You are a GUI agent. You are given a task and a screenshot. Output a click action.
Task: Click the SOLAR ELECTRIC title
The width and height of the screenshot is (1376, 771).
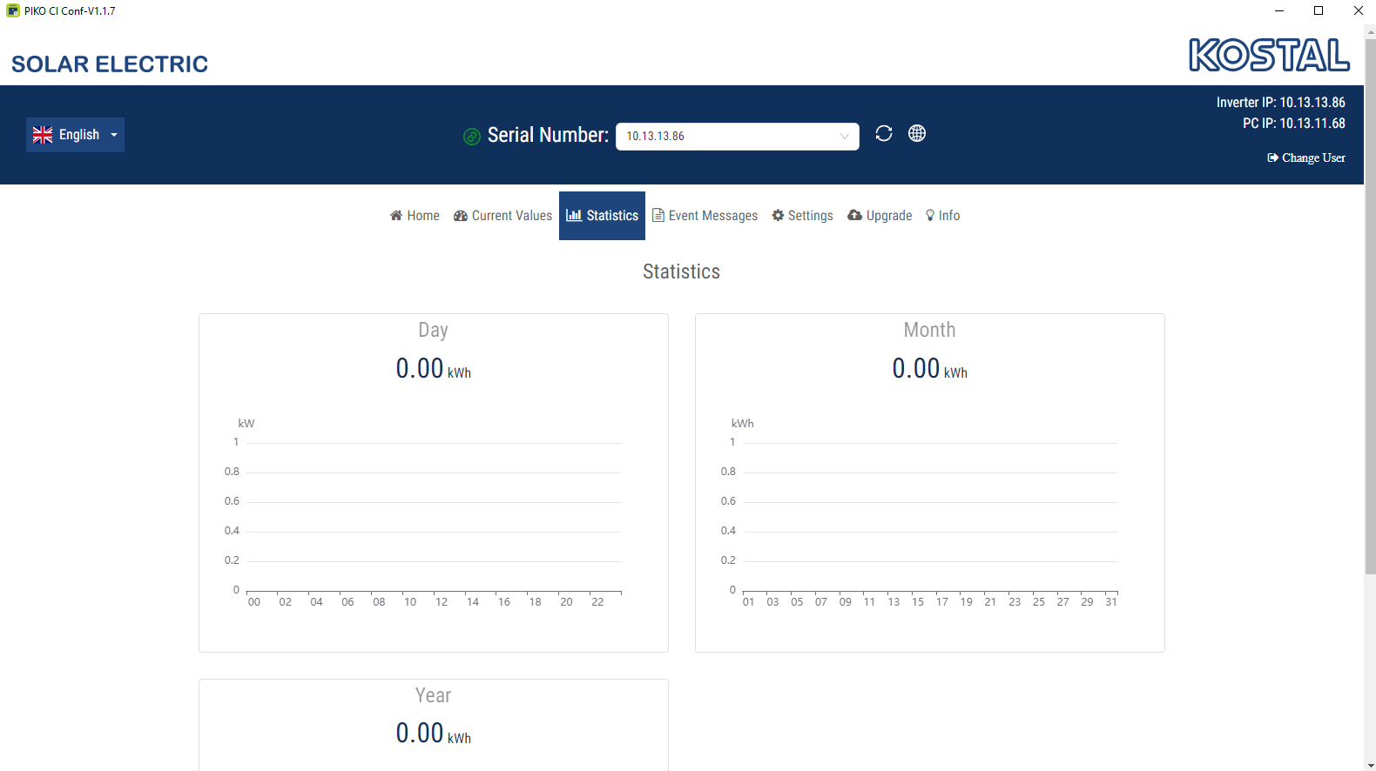click(110, 64)
